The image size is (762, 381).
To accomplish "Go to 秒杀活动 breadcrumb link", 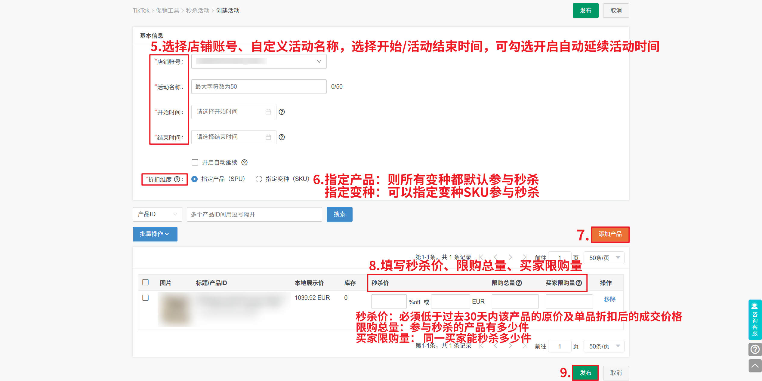I will click(x=198, y=11).
